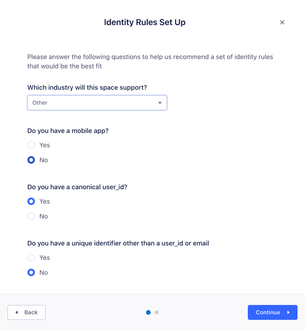Select Yes radio for mobile app question
305x331 pixels.
31,145
